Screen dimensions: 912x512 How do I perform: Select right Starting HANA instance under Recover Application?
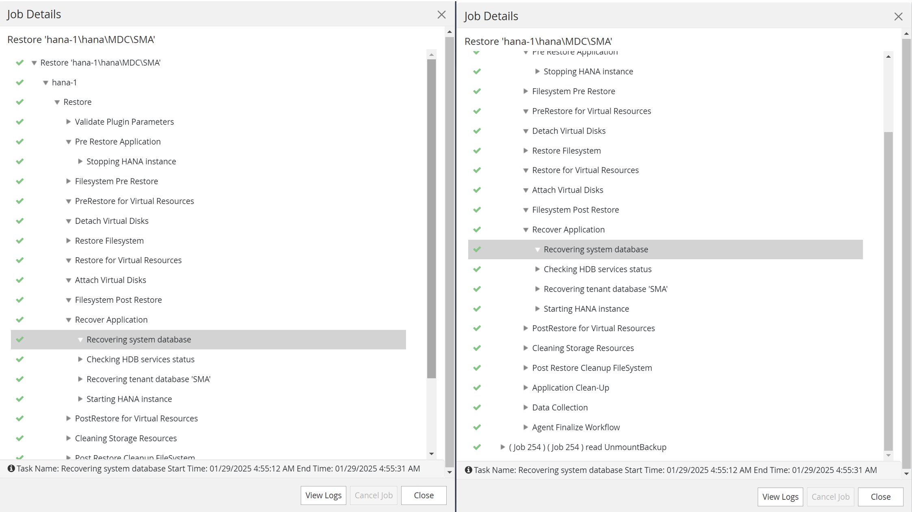(586, 309)
